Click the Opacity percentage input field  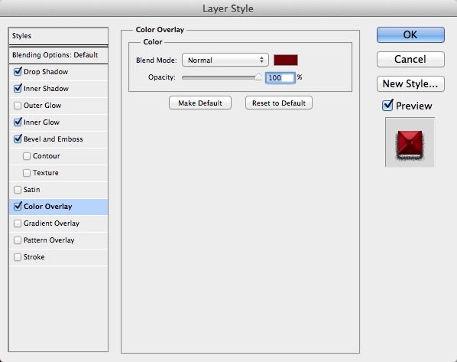pos(280,77)
